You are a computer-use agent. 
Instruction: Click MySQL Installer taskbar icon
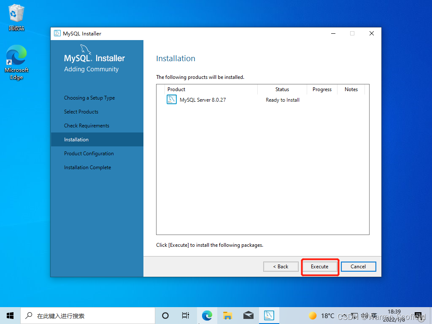click(269, 316)
